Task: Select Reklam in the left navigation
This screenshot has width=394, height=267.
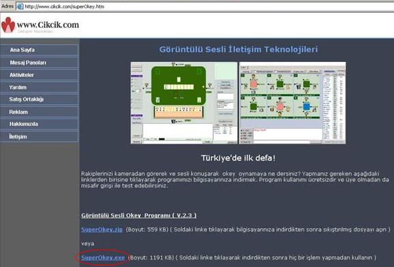Action: [39, 112]
